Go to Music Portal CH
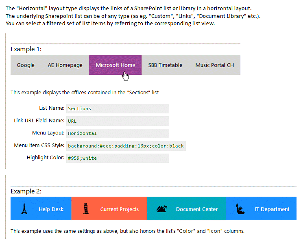 (214, 65)
